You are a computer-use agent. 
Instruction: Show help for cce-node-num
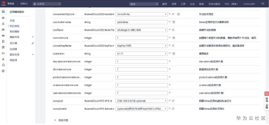174,38
